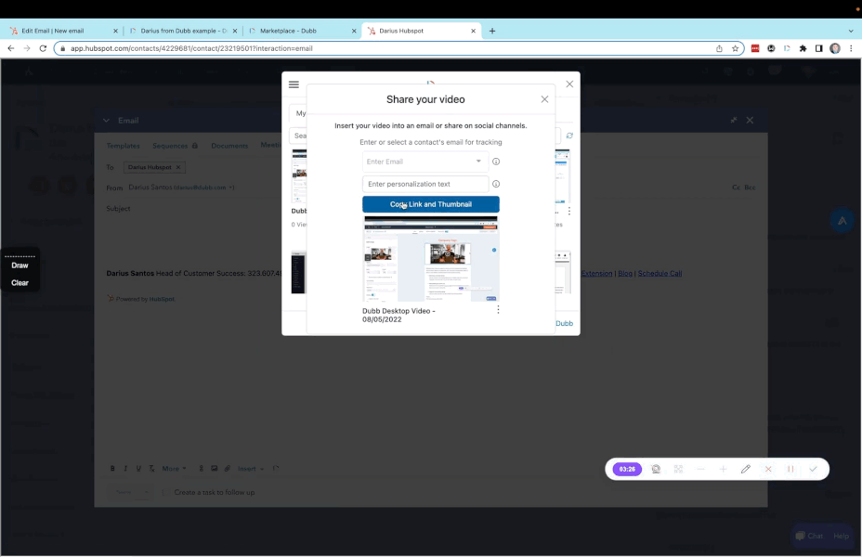The image size is (862, 557).
Task: Open the Blog link in signature
Action: click(x=625, y=273)
